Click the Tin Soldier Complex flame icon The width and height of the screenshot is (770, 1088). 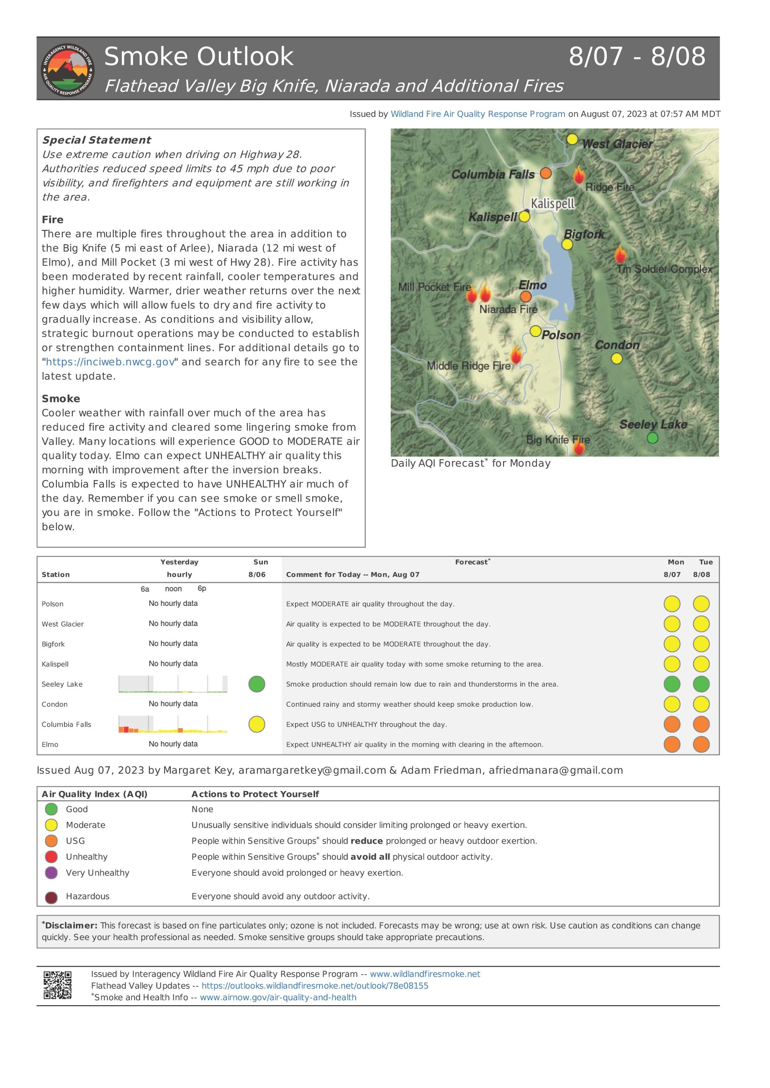coord(620,254)
